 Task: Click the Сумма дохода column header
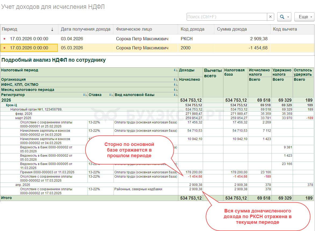click(242, 29)
